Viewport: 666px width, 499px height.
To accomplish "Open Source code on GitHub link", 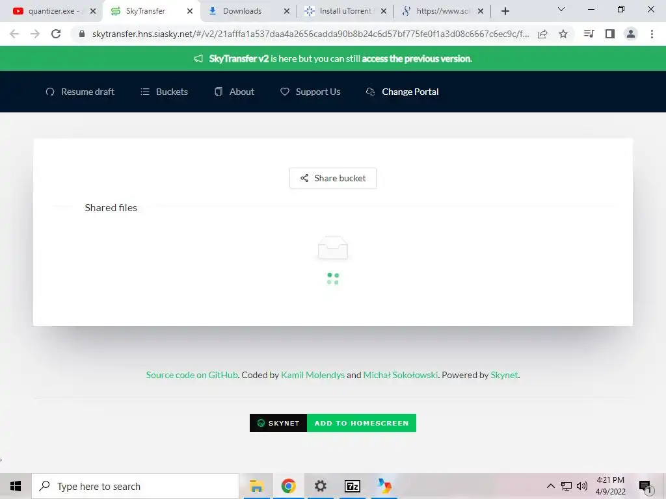I will pyautogui.click(x=192, y=375).
